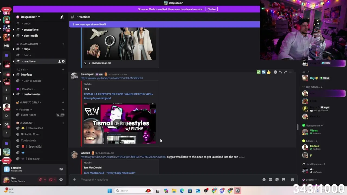Open more options menu on trenchpain message
Image resolution: width=347 pixels, height=195 pixels.
click(x=291, y=72)
